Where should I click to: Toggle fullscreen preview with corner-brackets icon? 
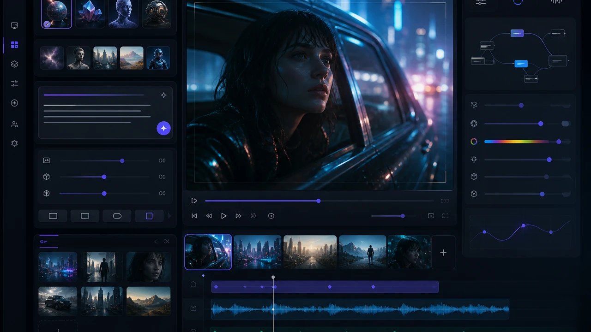(x=445, y=216)
